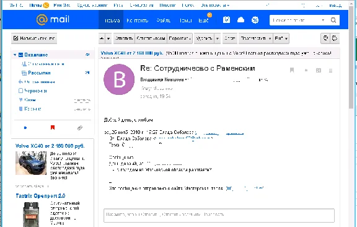This screenshot has height=227, width=357.
Task: Open the dropdown arrow beside Удалить
Action: point(218,38)
